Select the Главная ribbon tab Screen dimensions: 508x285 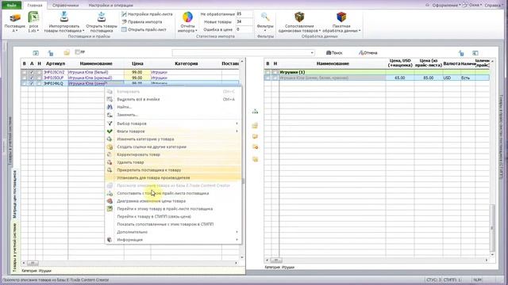coord(35,6)
